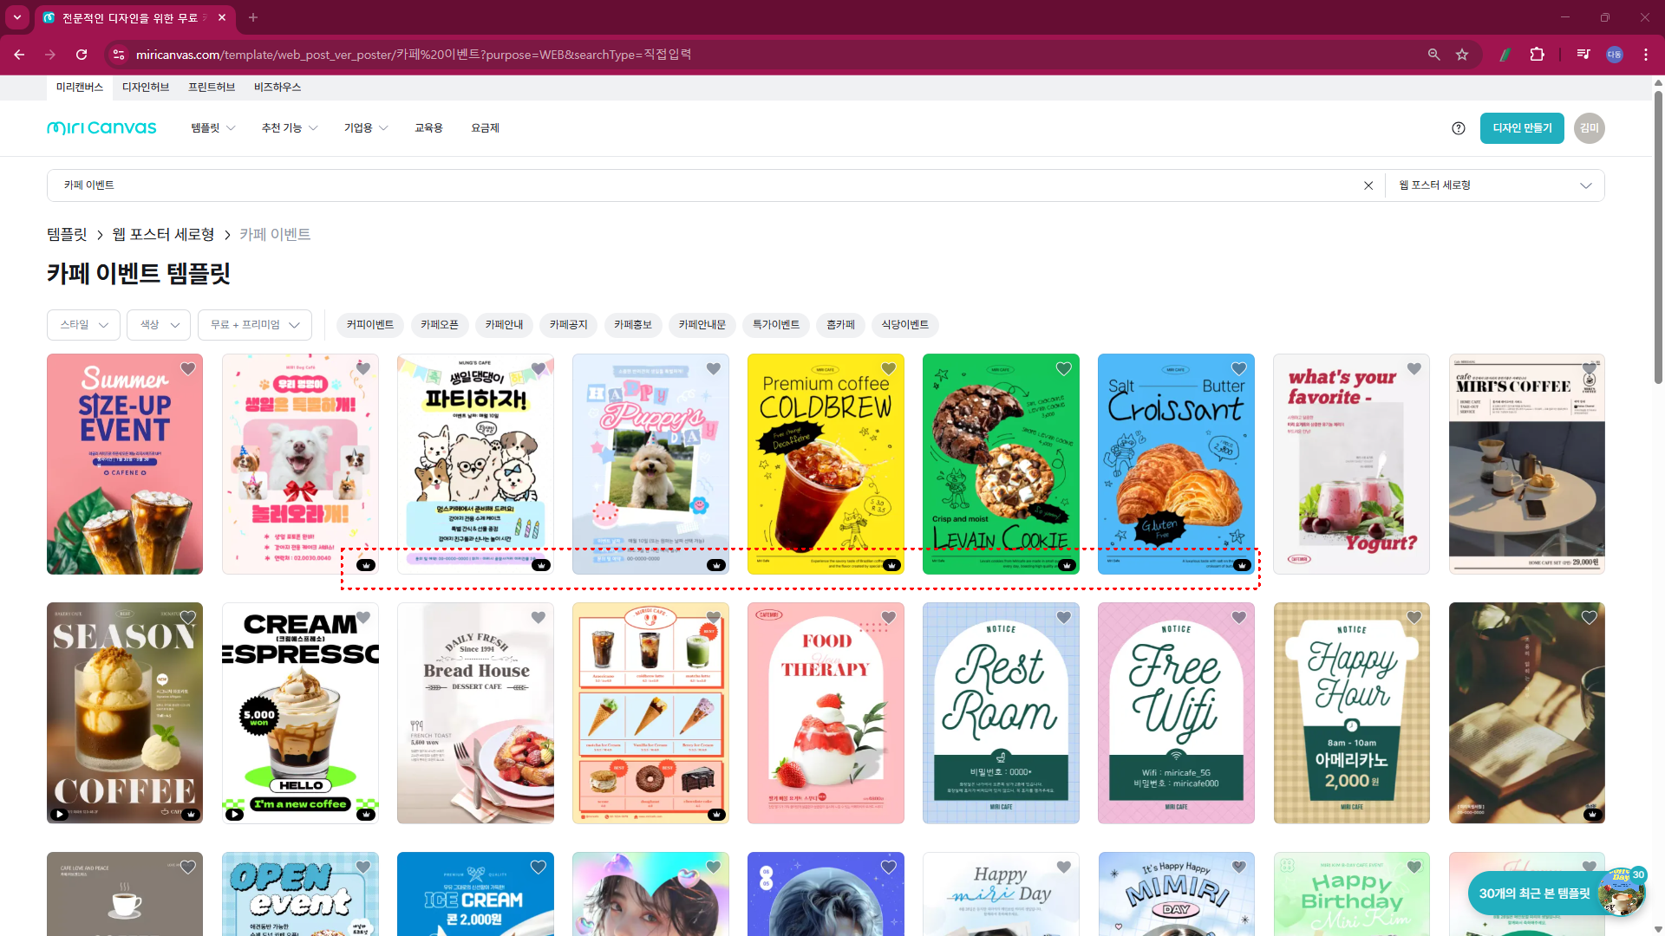
Task: Open the Bread House template thumbnail
Action: [x=475, y=713]
